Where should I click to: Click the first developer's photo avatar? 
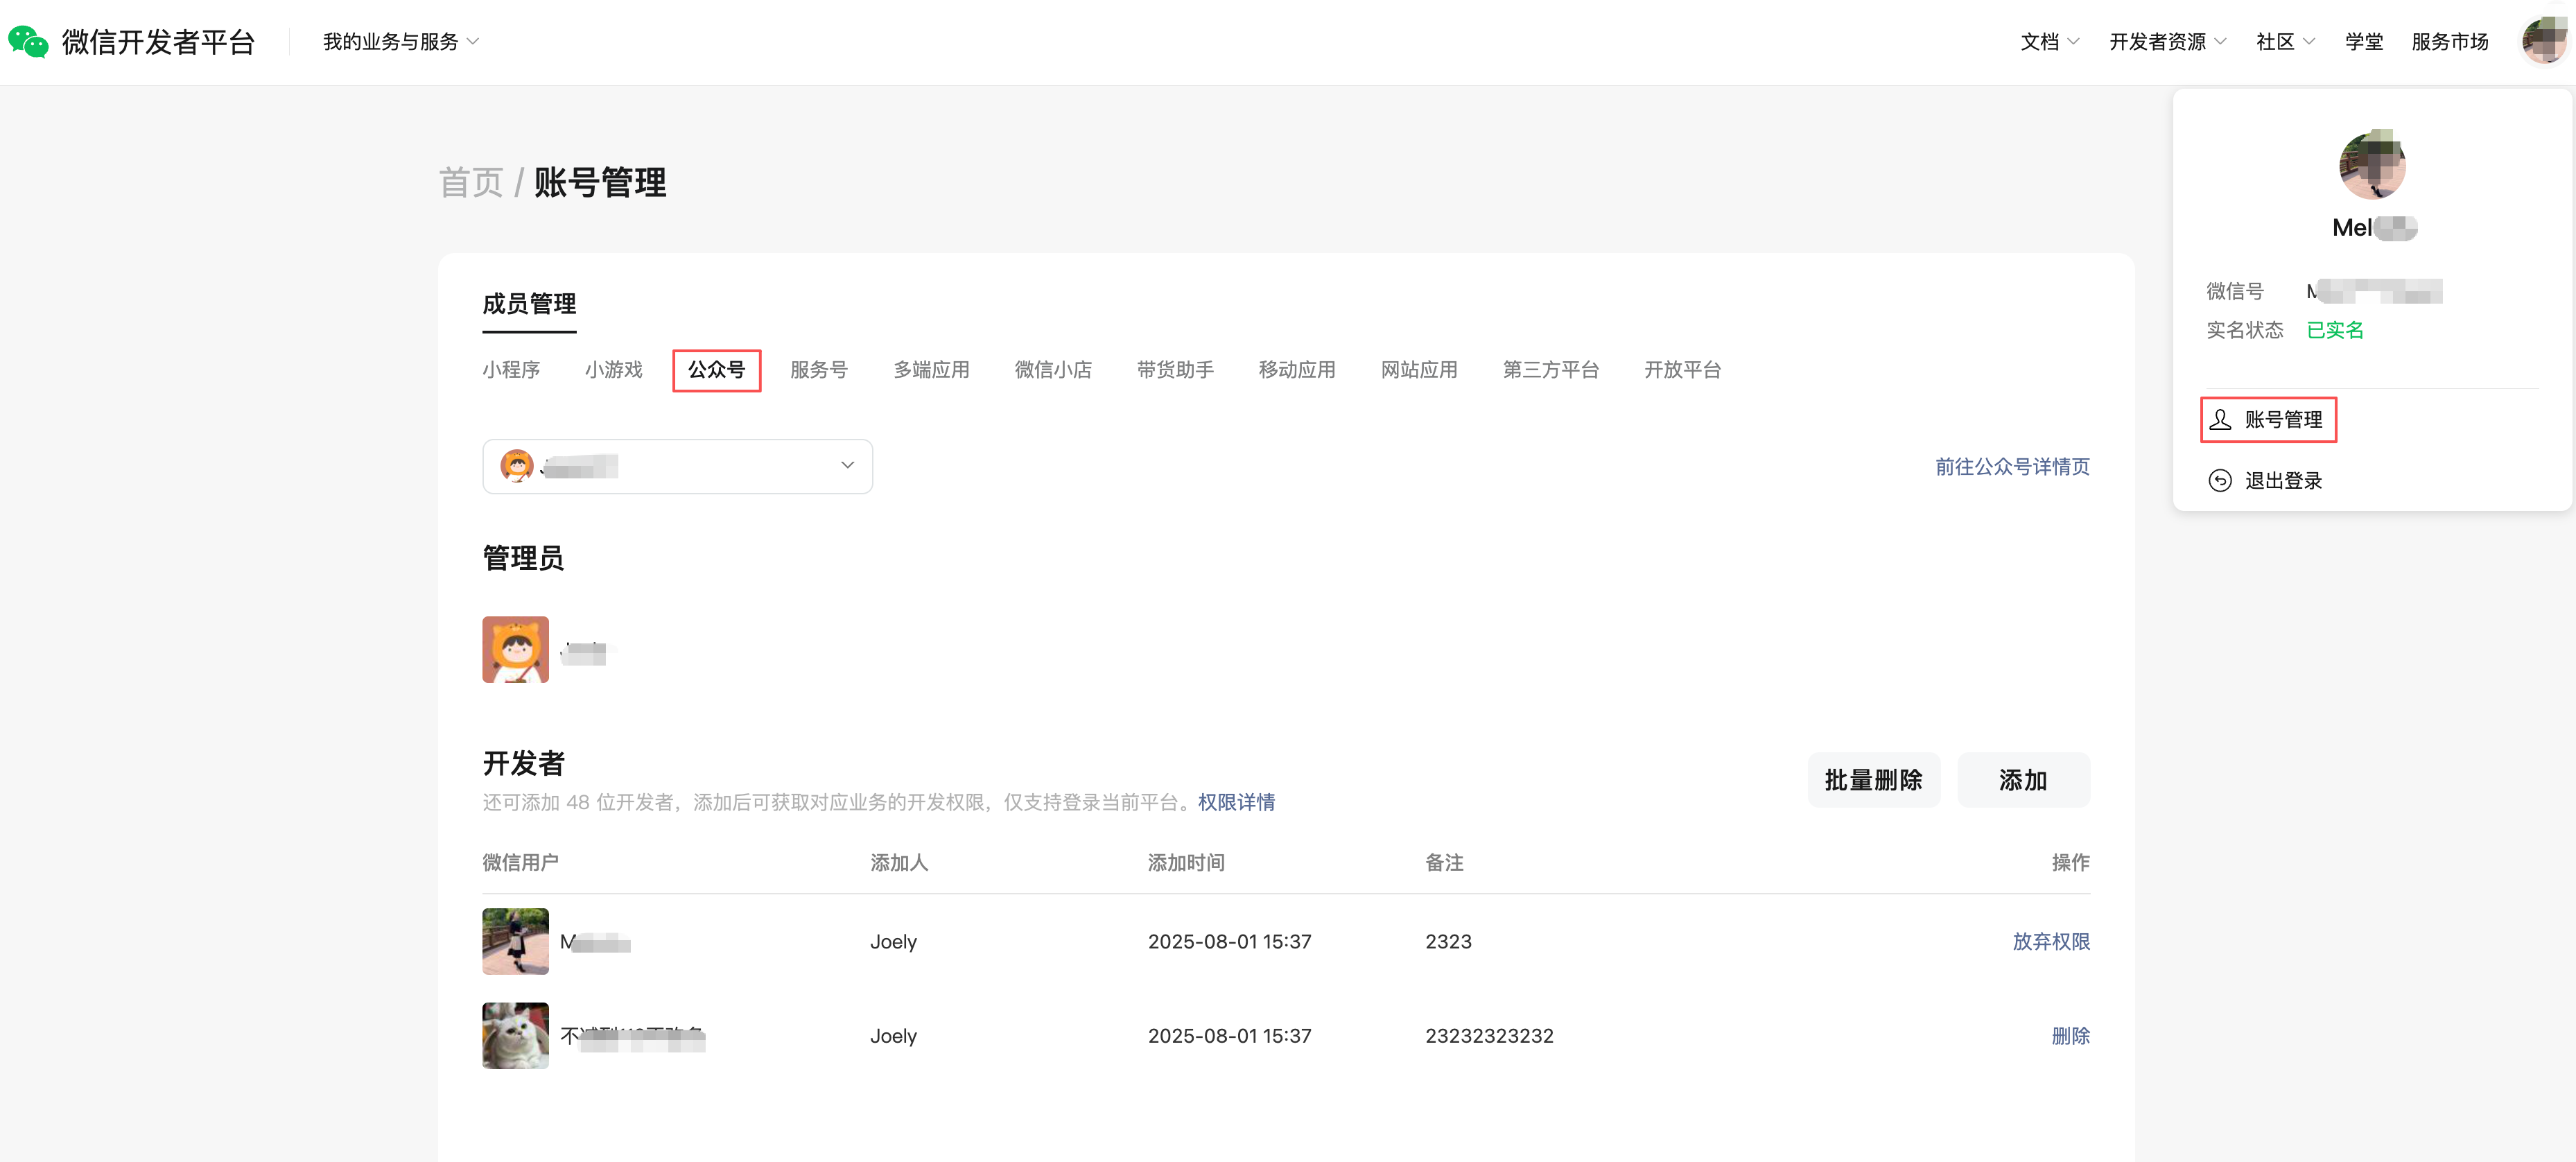click(x=515, y=941)
